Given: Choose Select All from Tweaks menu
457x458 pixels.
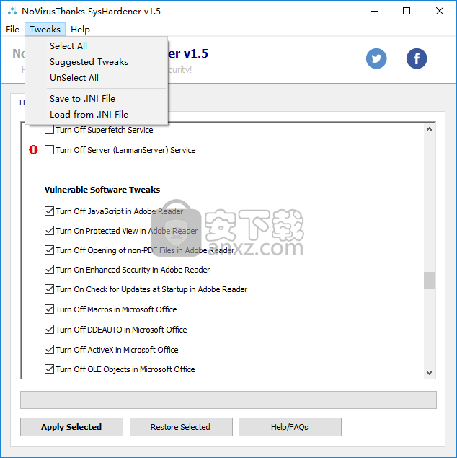Looking at the screenshot, I should click(68, 46).
